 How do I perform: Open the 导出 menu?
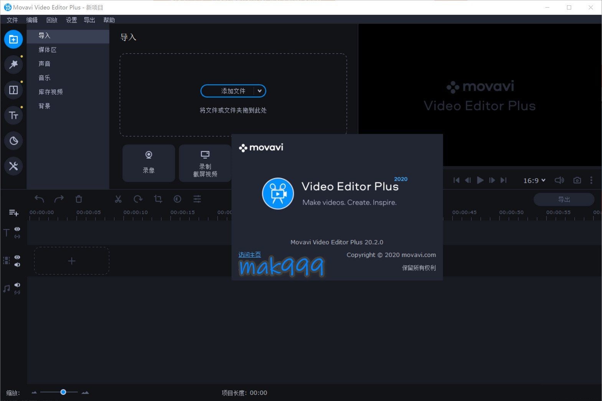[x=89, y=20]
